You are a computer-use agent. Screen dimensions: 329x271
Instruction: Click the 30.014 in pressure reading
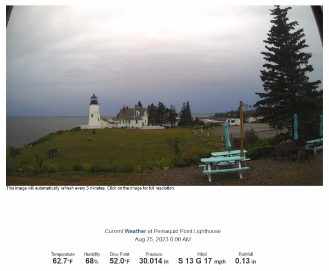point(154,261)
